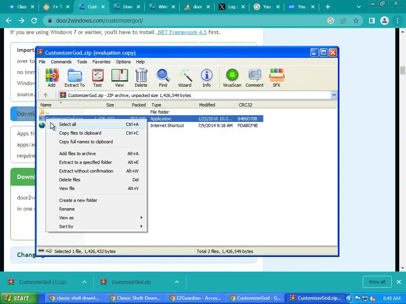Start VirusScan on the archive
This screenshot has width=406, height=304.
point(232,78)
